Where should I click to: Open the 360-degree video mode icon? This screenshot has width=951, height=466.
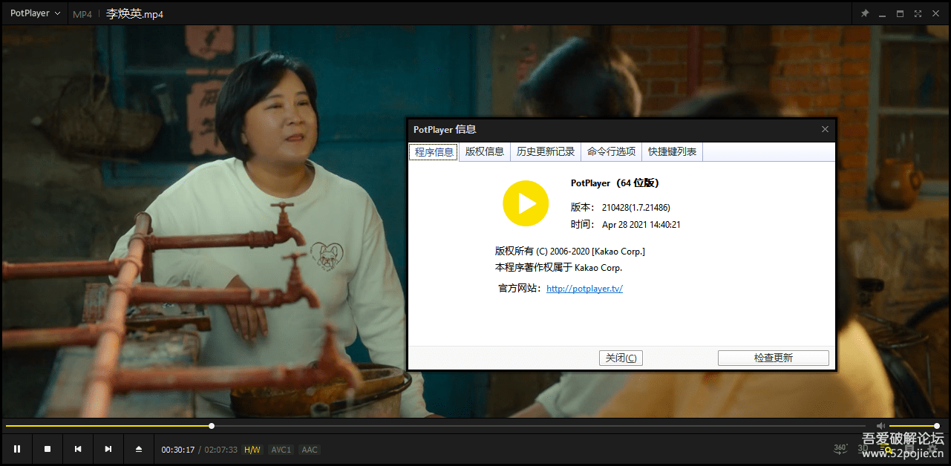tap(840, 447)
